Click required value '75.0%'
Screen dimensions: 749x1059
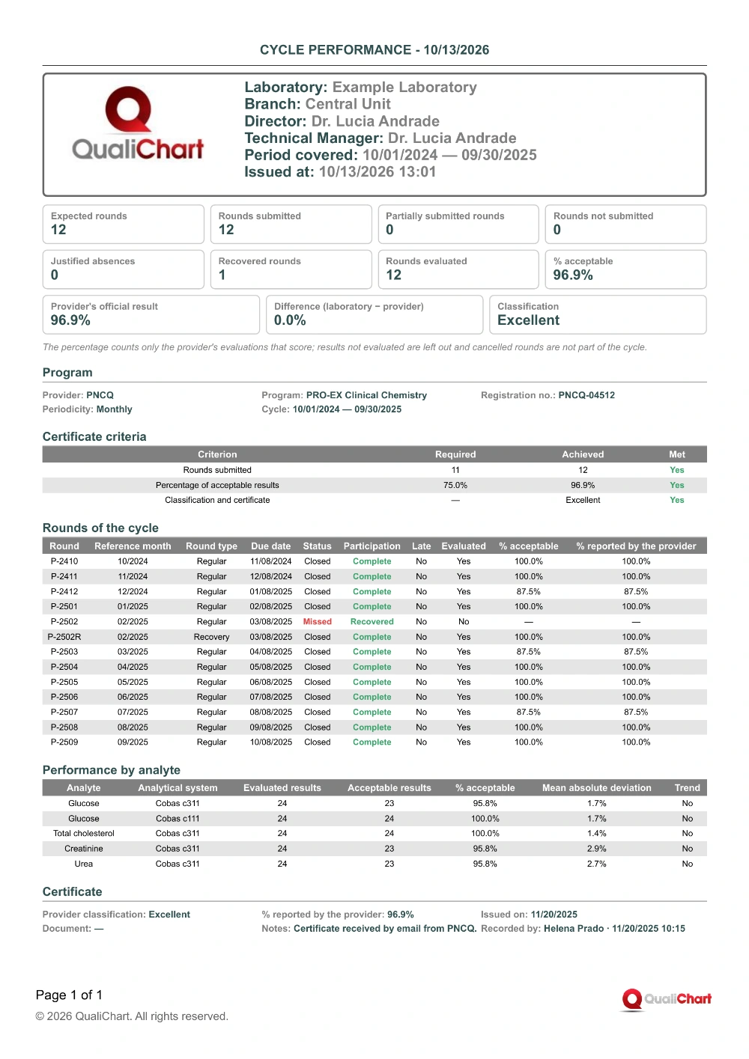455,485
